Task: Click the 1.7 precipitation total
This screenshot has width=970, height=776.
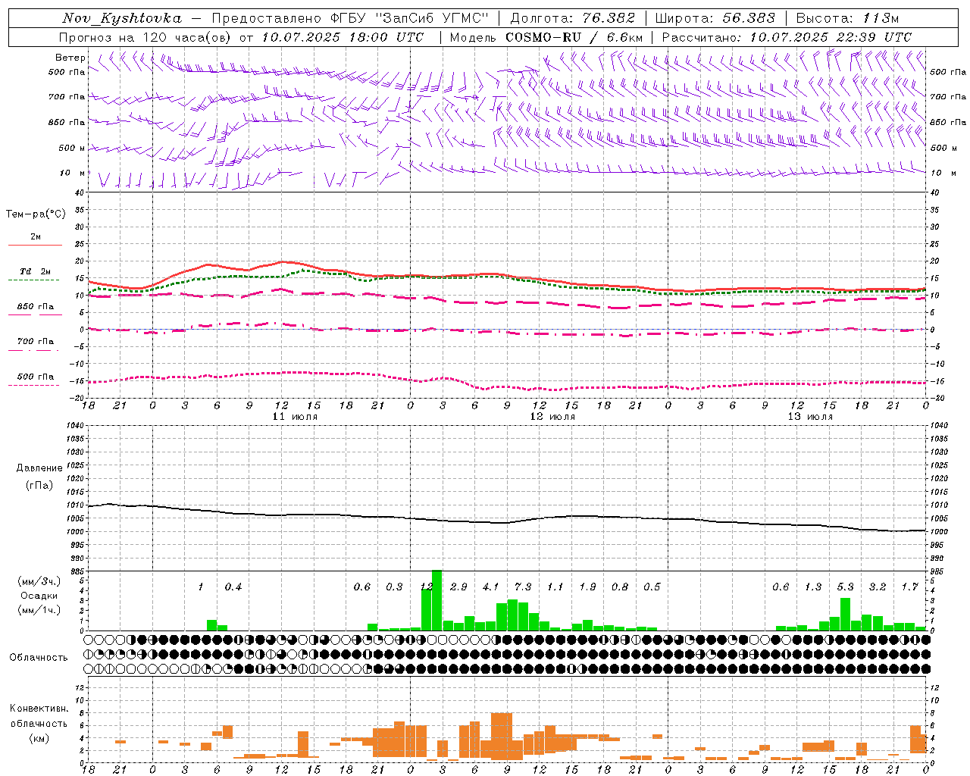Action: [909, 587]
